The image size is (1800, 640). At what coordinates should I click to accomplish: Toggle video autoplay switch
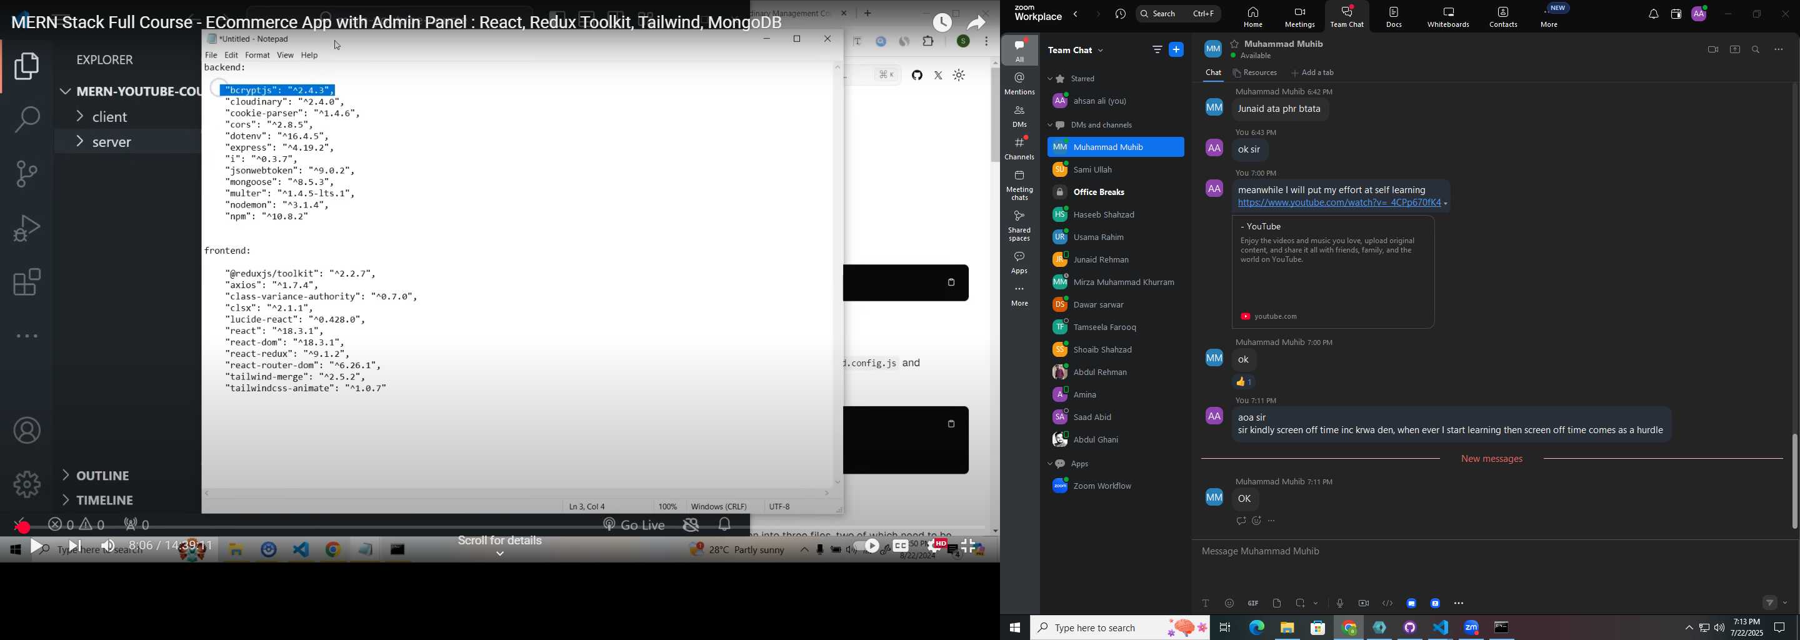click(866, 546)
